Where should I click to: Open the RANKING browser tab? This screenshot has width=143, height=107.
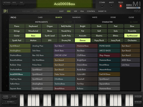(76, 17)
